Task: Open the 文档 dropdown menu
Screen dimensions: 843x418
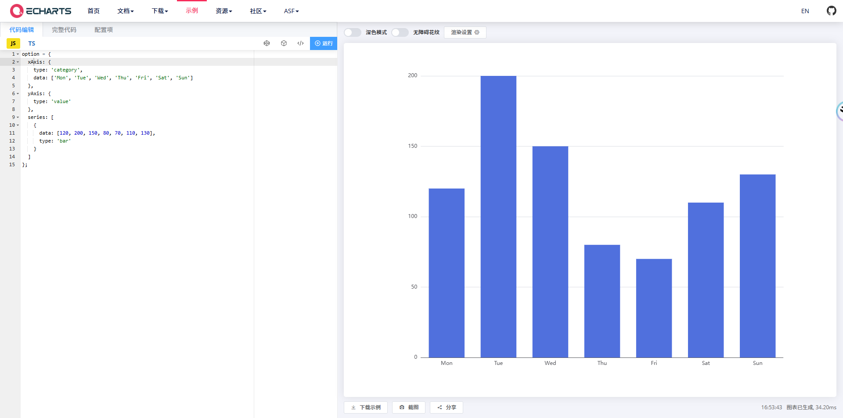Action: pyautogui.click(x=126, y=11)
